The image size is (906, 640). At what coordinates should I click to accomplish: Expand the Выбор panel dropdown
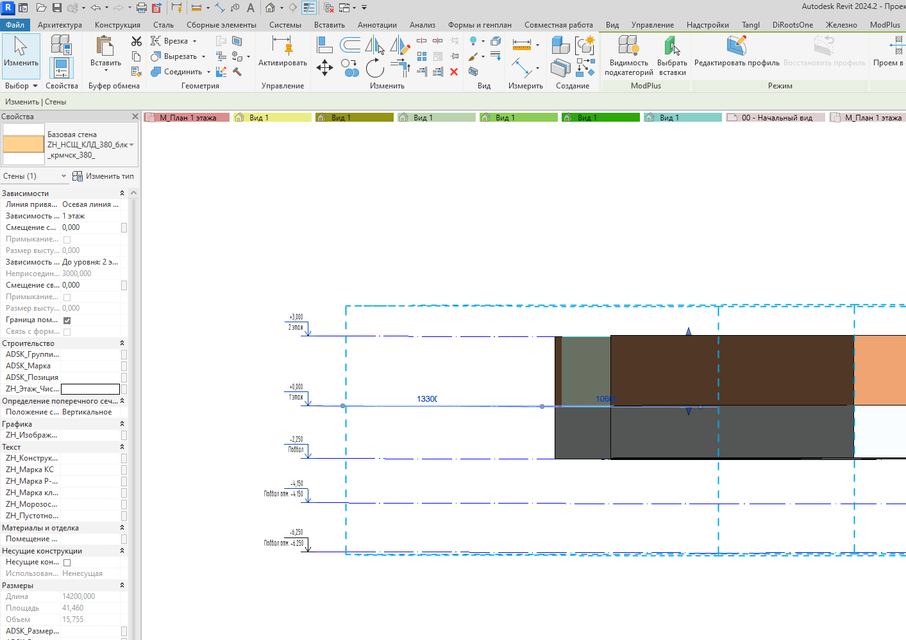(35, 86)
